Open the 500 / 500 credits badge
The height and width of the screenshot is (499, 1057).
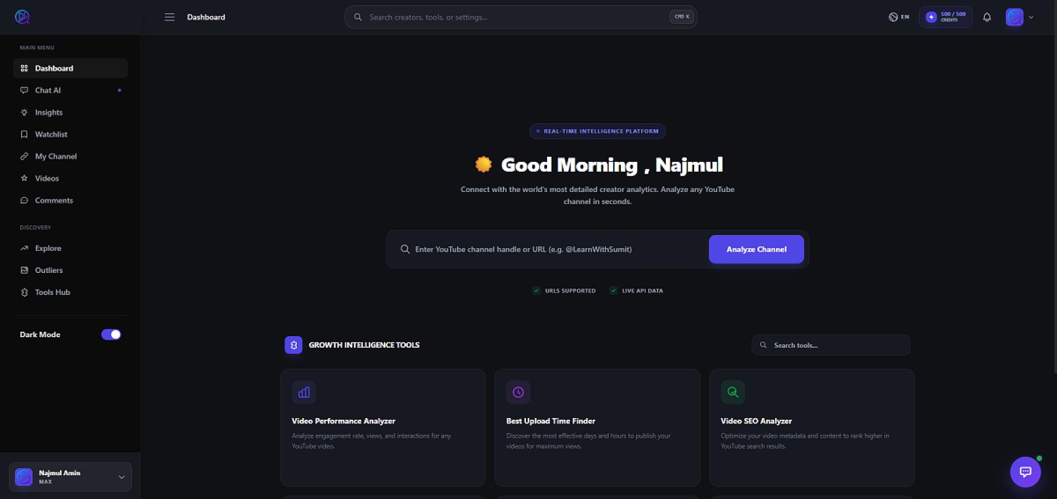coord(945,17)
